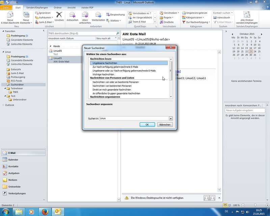
Task: Click Abbrechen to cancel dialog
Action: pos(165,125)
